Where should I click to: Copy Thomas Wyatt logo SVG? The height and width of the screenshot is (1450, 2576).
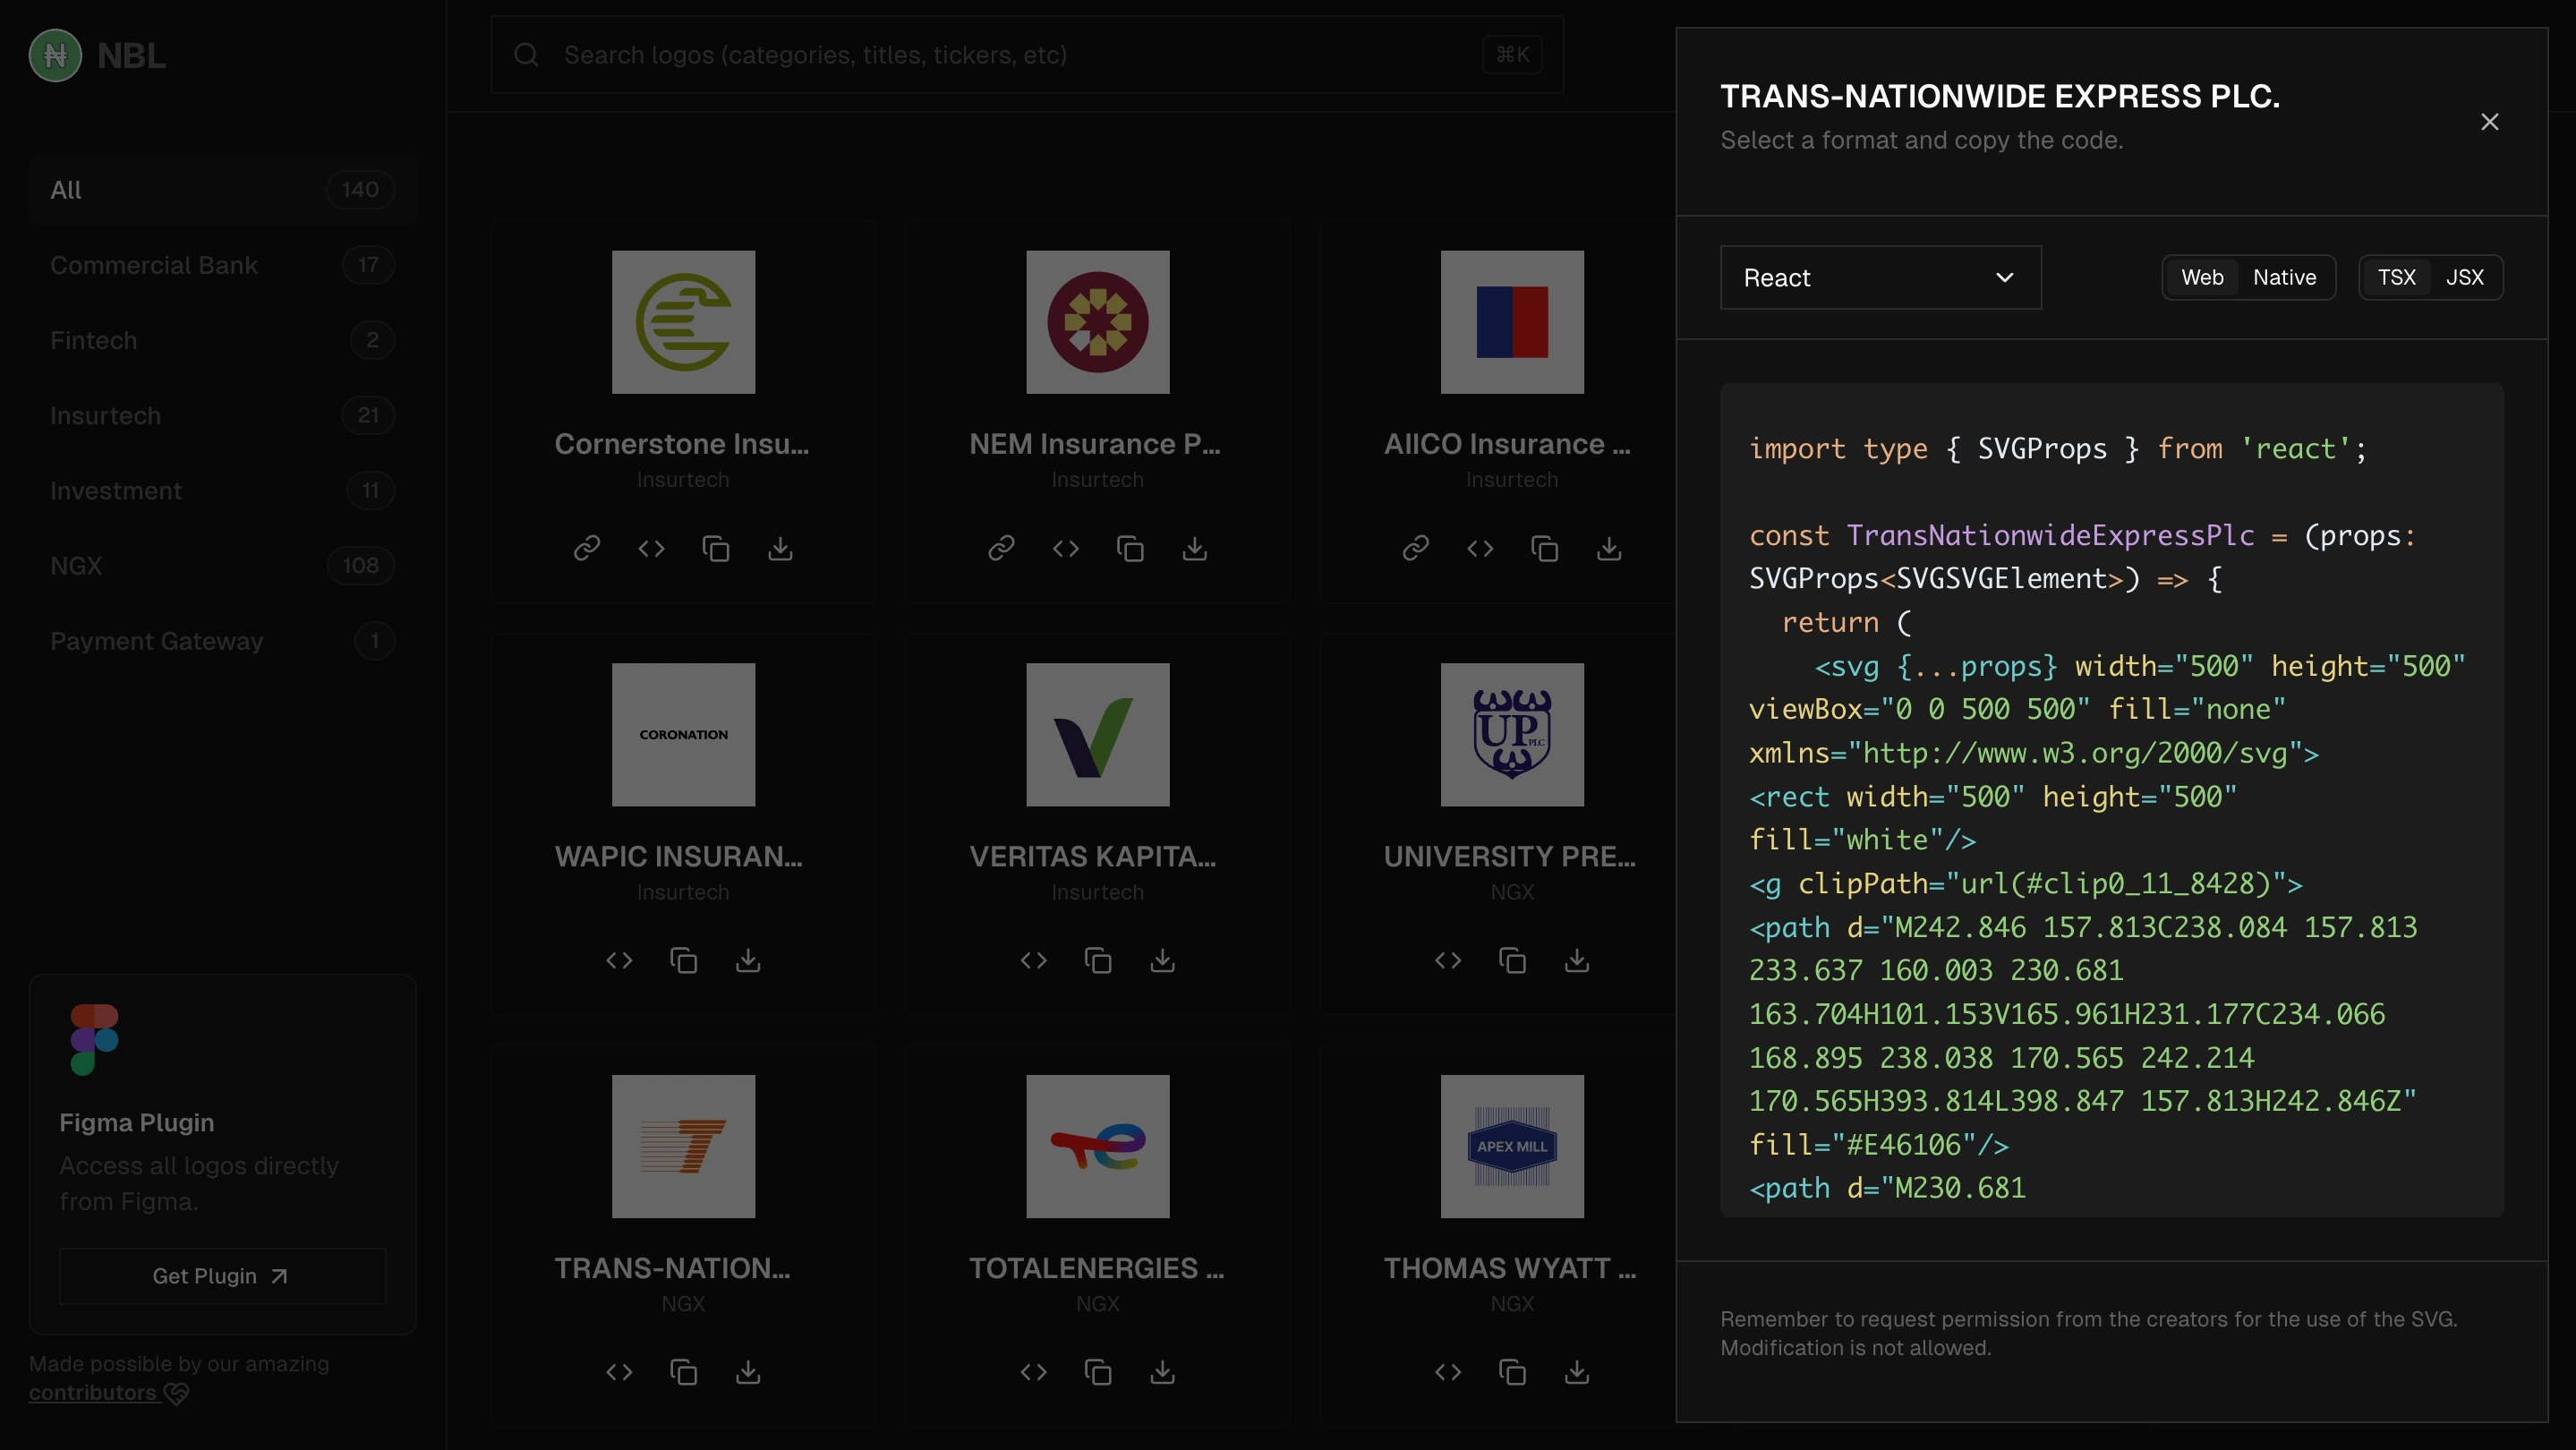1512,1372
